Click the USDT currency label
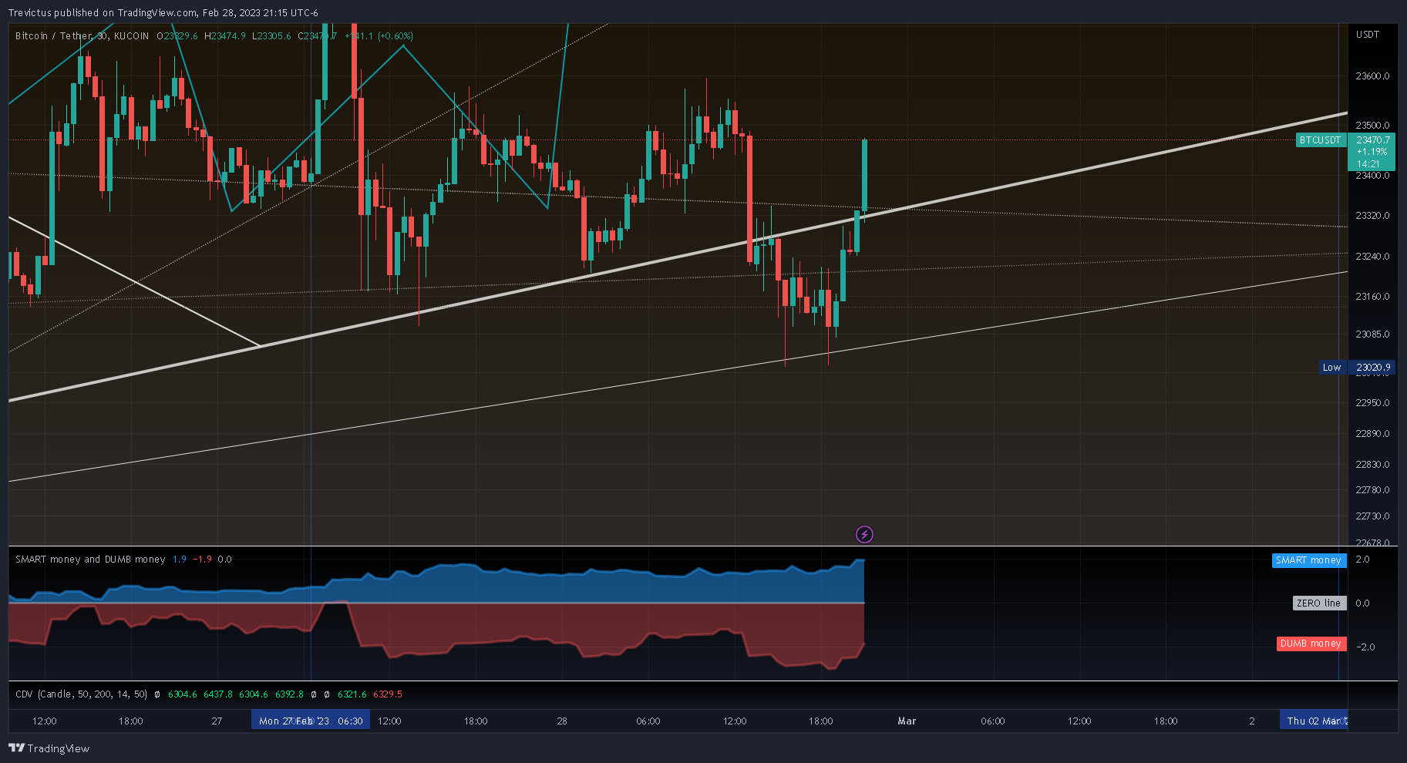This screenshot has width=1407, height=763. [1368, 35]
